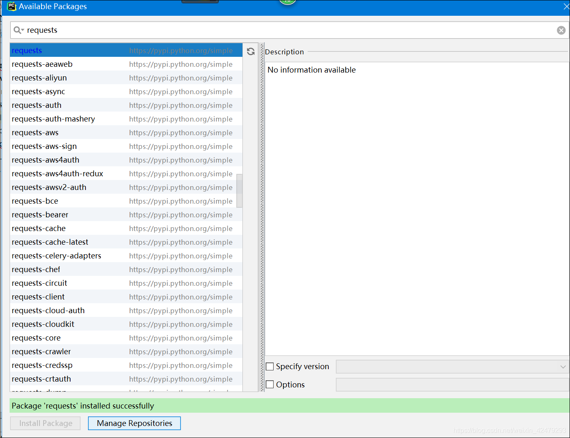The height and width of the screenshot is (438, 570).
Task: Select the requests package row
Action: point(126,51)
